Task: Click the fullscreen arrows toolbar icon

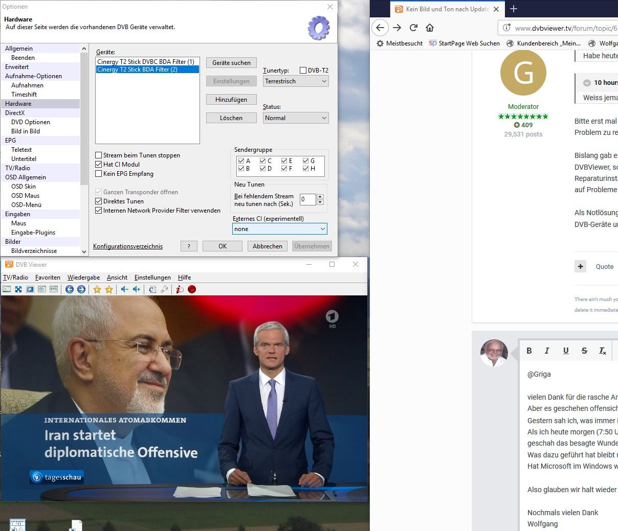Action: coord(18,289)
